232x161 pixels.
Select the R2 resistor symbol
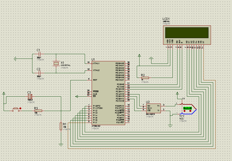[145, 78]
